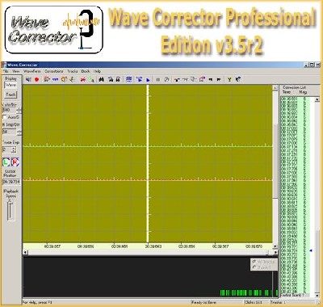Click the Wave display button
The height and width of the screenshot is (307, 323).
click(x=11, y=85)
